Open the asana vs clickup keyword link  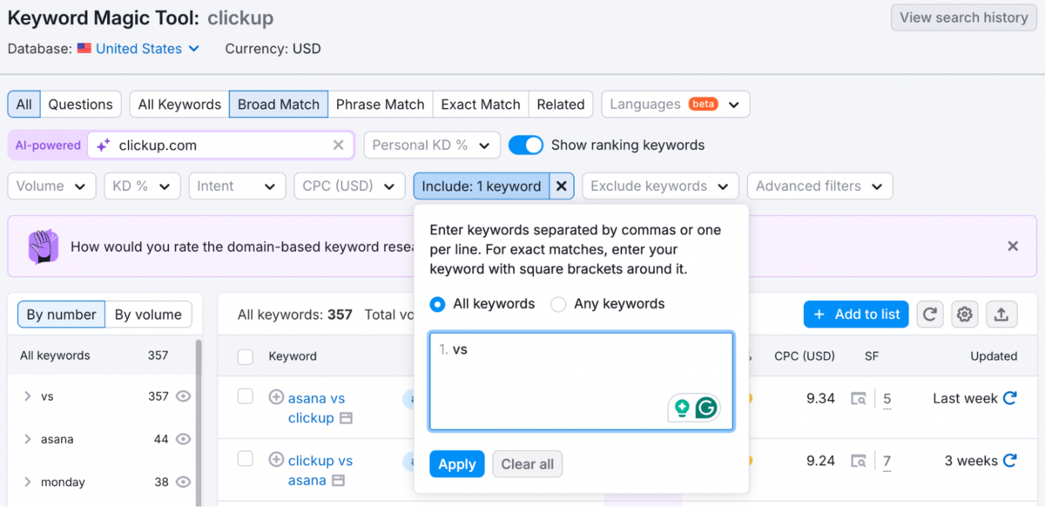(316, 408)
